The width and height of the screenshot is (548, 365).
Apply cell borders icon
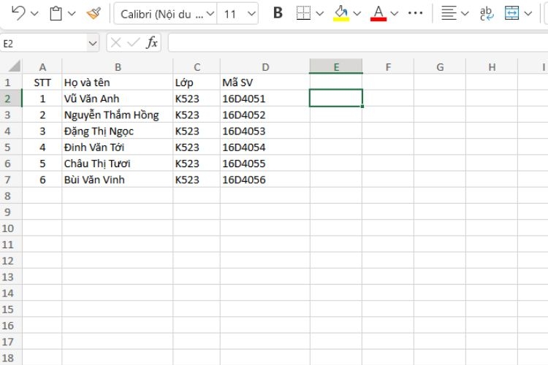point(303,13)
